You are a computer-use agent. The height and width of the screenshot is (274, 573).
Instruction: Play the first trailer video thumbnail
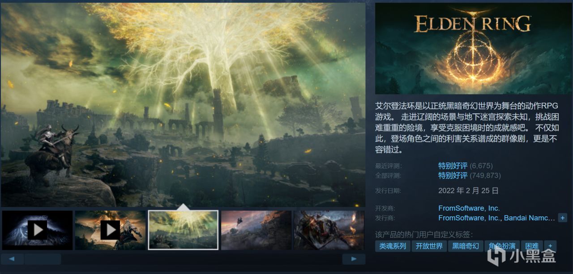click(37, 230)
